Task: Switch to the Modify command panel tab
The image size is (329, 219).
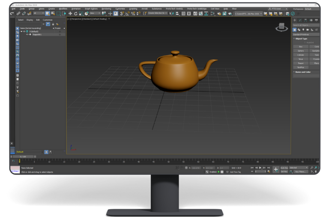Action: pos(300,20)
